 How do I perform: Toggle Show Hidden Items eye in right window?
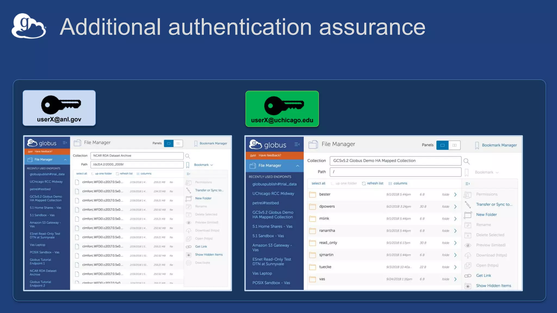point(468,286)
